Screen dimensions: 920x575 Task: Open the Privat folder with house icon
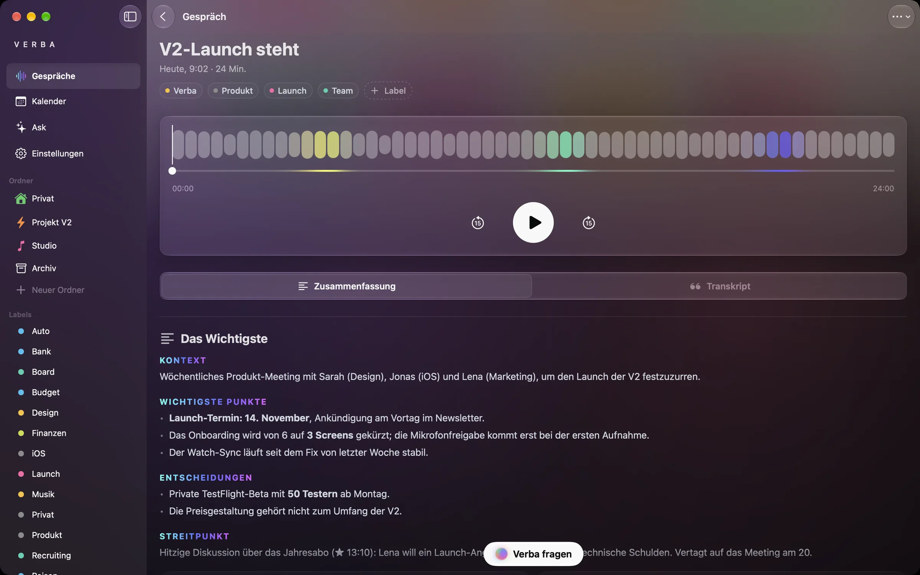73,198
